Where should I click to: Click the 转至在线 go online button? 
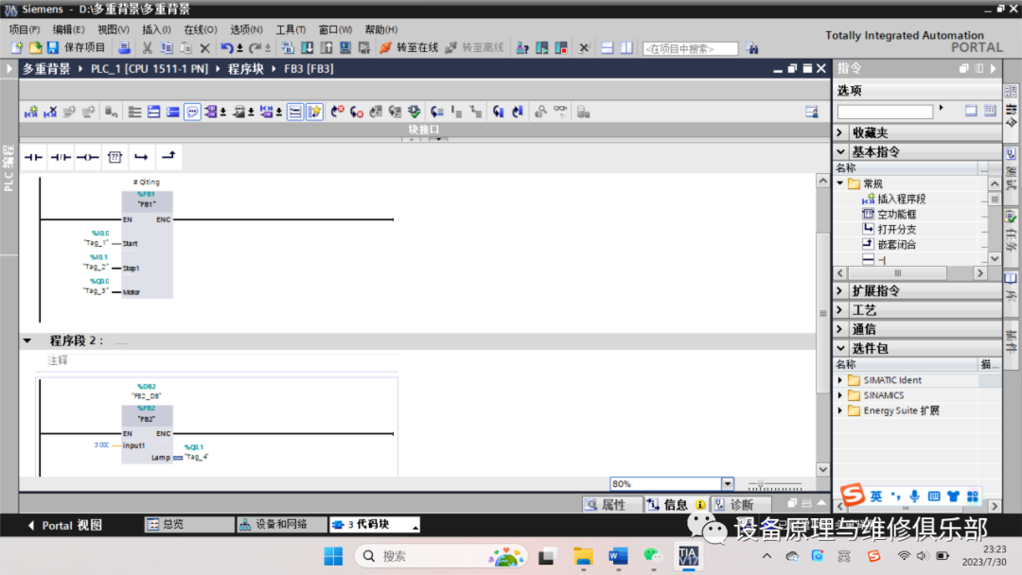pos(409,47)
